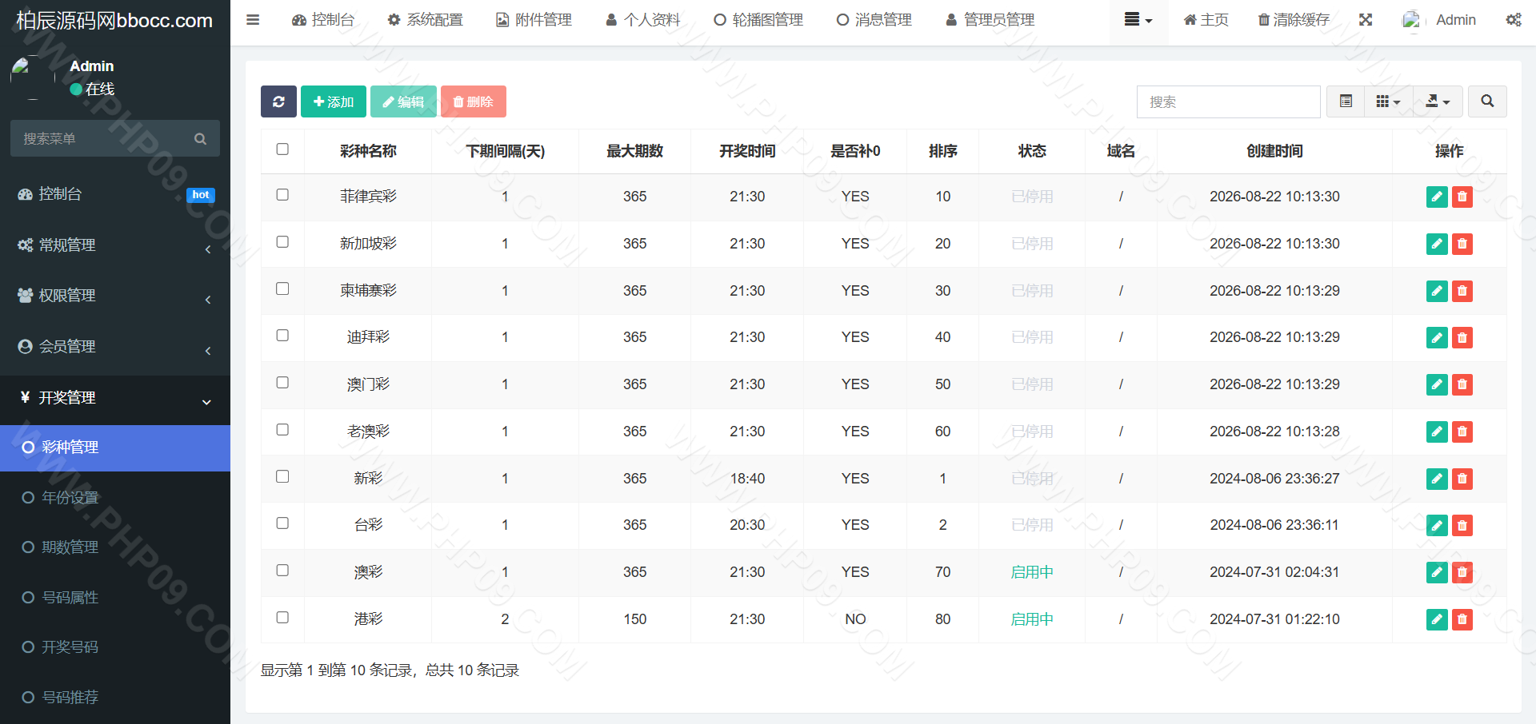Toggle table card view icon
The width and height of the screenshot is (1536, 724).
click(x=1346, y=101)
